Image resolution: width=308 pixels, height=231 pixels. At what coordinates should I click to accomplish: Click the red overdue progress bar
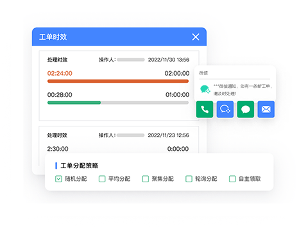(x=118, y=81)
